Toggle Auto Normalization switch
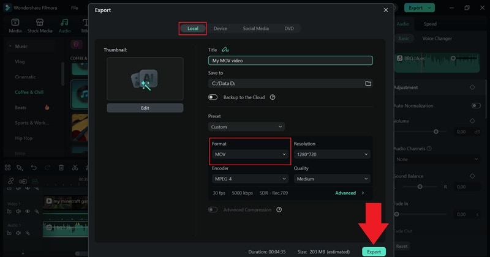The height and width of the screenshot is (257, 490). 476,105
